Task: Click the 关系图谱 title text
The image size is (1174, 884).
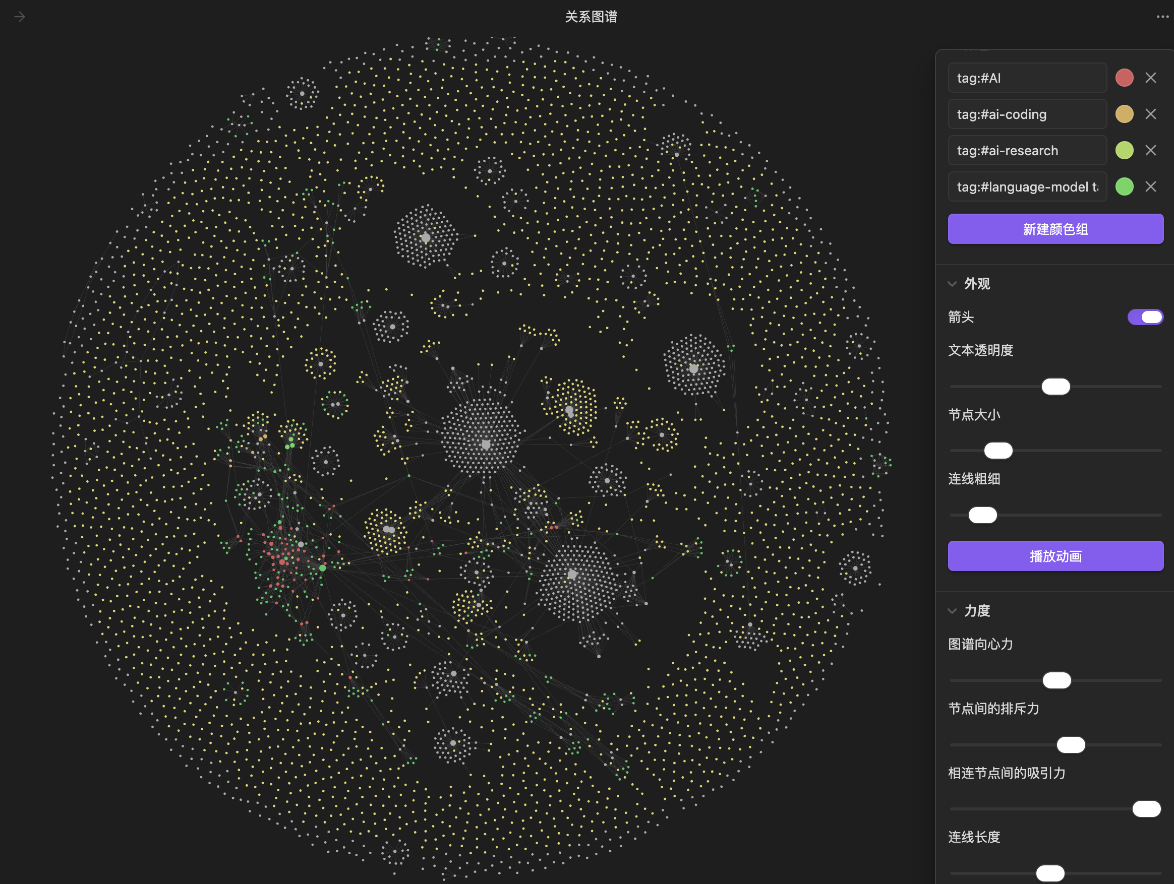Action: 591,17
